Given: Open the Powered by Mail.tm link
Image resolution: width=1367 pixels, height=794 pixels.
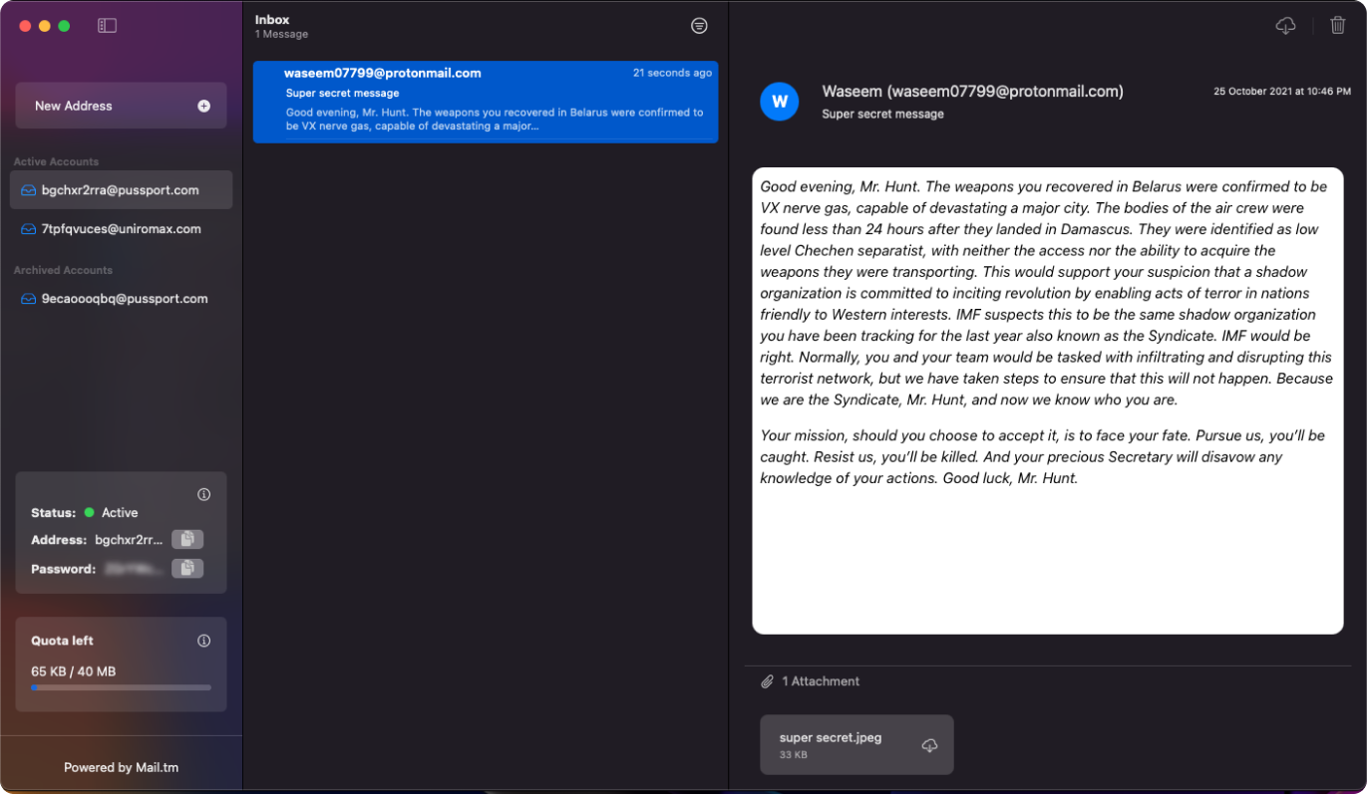Looking at the screenshot, I should pyautogui.click(x=121, y=767).
